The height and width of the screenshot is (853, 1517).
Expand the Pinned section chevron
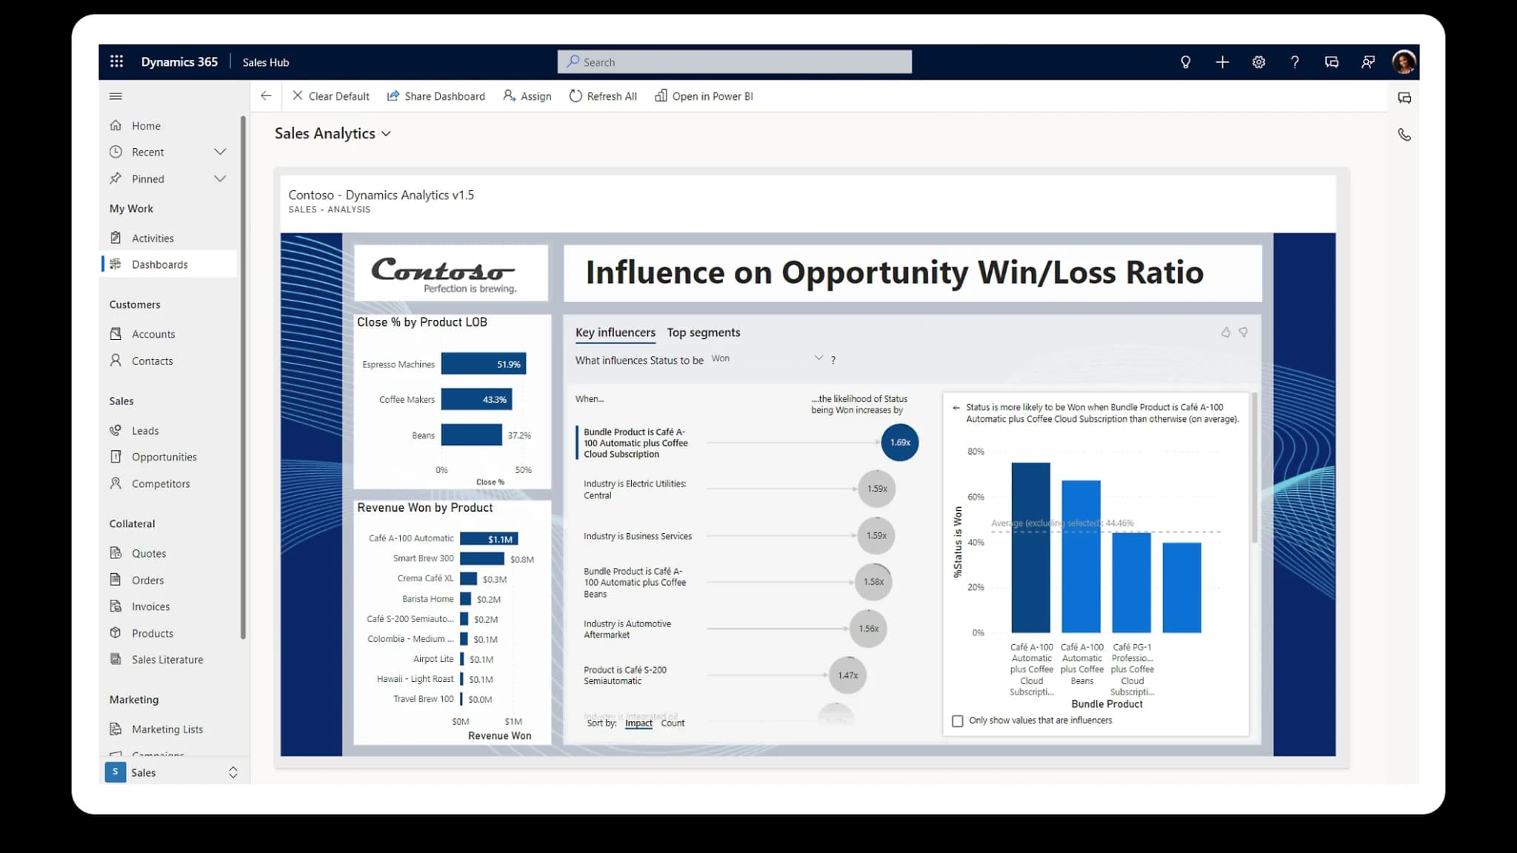tap(220, 178)
